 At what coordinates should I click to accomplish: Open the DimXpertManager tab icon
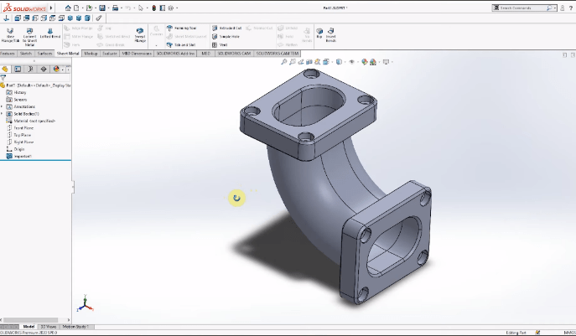(44, 69)
